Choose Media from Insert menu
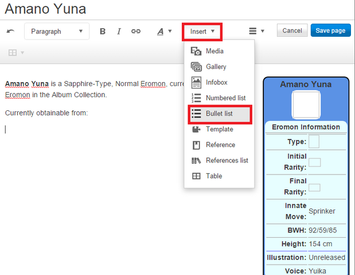This screenshot has height=275, width=355. pyautogui.click(x=219, y=51)
